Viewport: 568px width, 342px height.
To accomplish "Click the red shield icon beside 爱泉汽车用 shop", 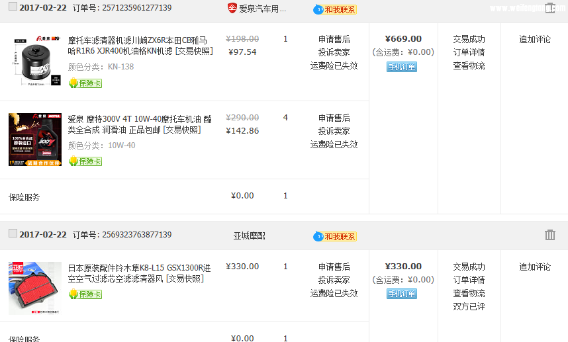I will pyautogui.click(x=232, y=9).
